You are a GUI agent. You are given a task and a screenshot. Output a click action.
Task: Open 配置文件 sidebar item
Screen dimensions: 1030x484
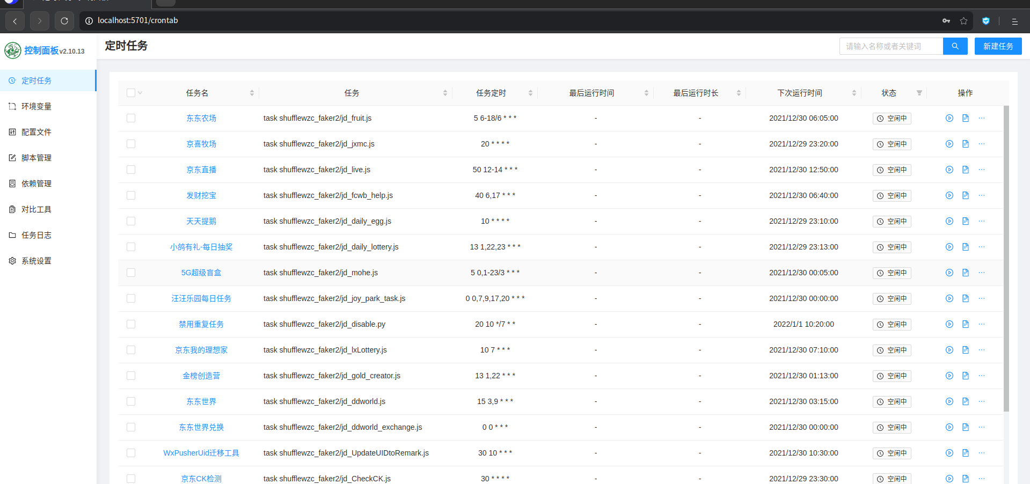tap(48, 132)
